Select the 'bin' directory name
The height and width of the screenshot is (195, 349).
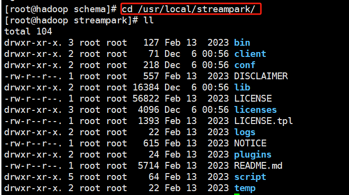point(242,43)
